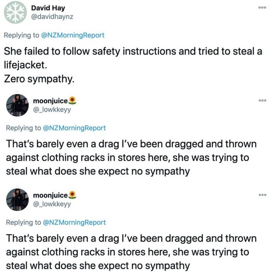Open last moonjuice tweet's profile photo
Screen dimensions: 272x280
(x=17, y=200)
